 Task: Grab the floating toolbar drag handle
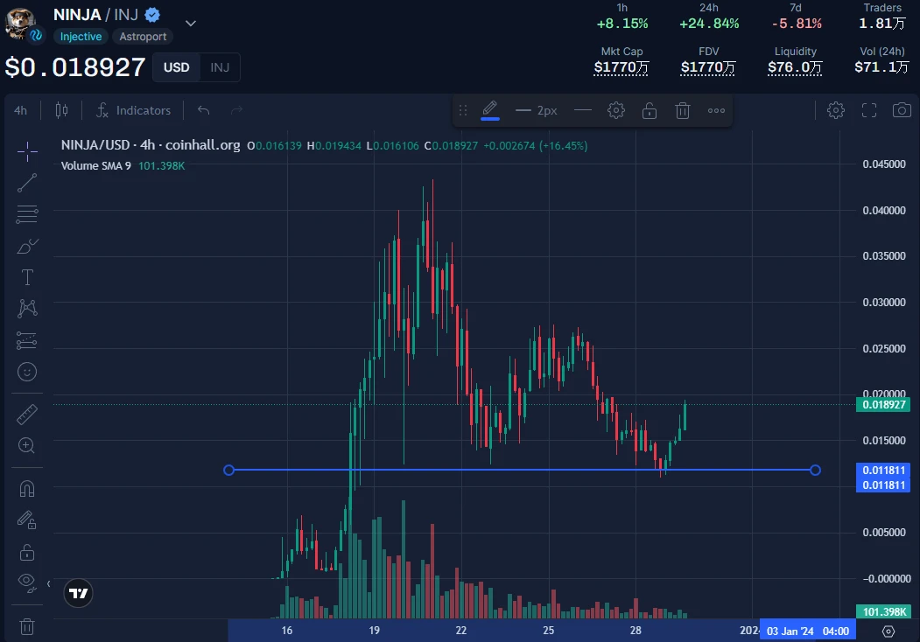point(463,110)
